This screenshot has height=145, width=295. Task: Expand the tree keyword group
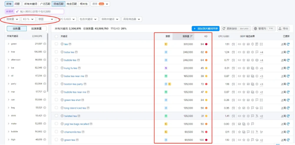click(9, 52)
